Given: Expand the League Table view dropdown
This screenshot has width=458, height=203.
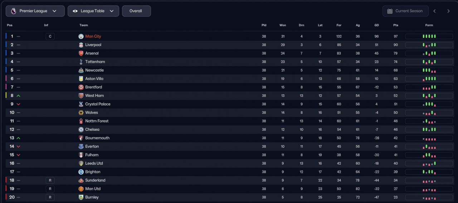Looking at the screenshot, I should 93,11.
